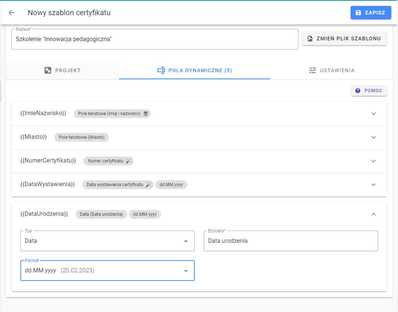
Task: Switch to the Projekt tab
Action: tap(62, 70)
